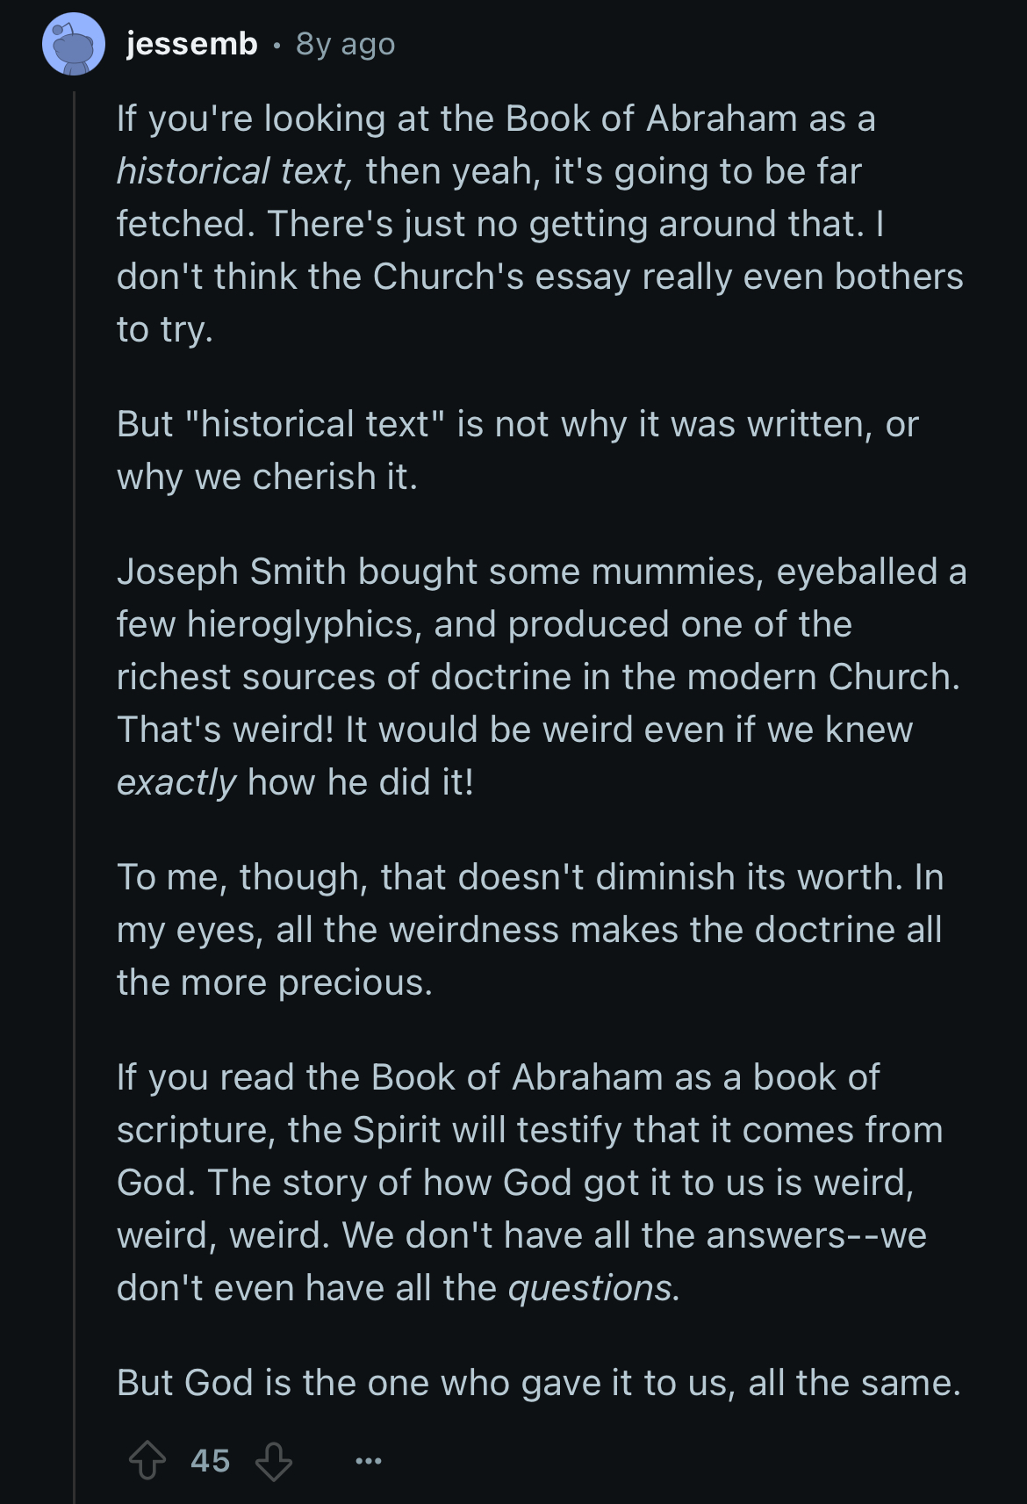Tap 'the more precious.' line of text
The image size is (1027, 1504).
coord(275,982)
